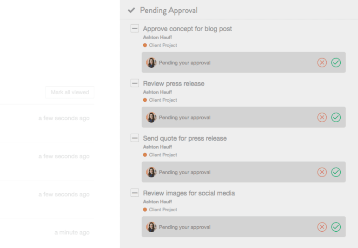This screenshot has width=358, height=248.
Task: Click avatar in the 'Review press release' approval row
Action: (x=151, y=117)
